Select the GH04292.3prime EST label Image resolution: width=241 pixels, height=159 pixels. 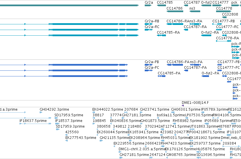coord(54,109)
